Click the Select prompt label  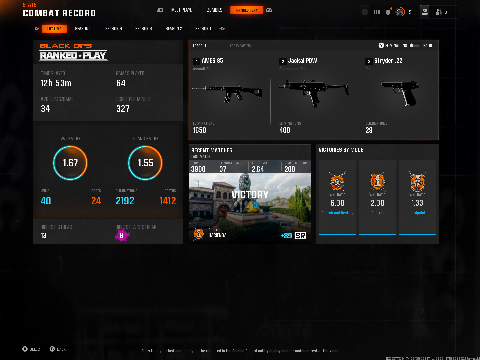click(x=36, y=349)
